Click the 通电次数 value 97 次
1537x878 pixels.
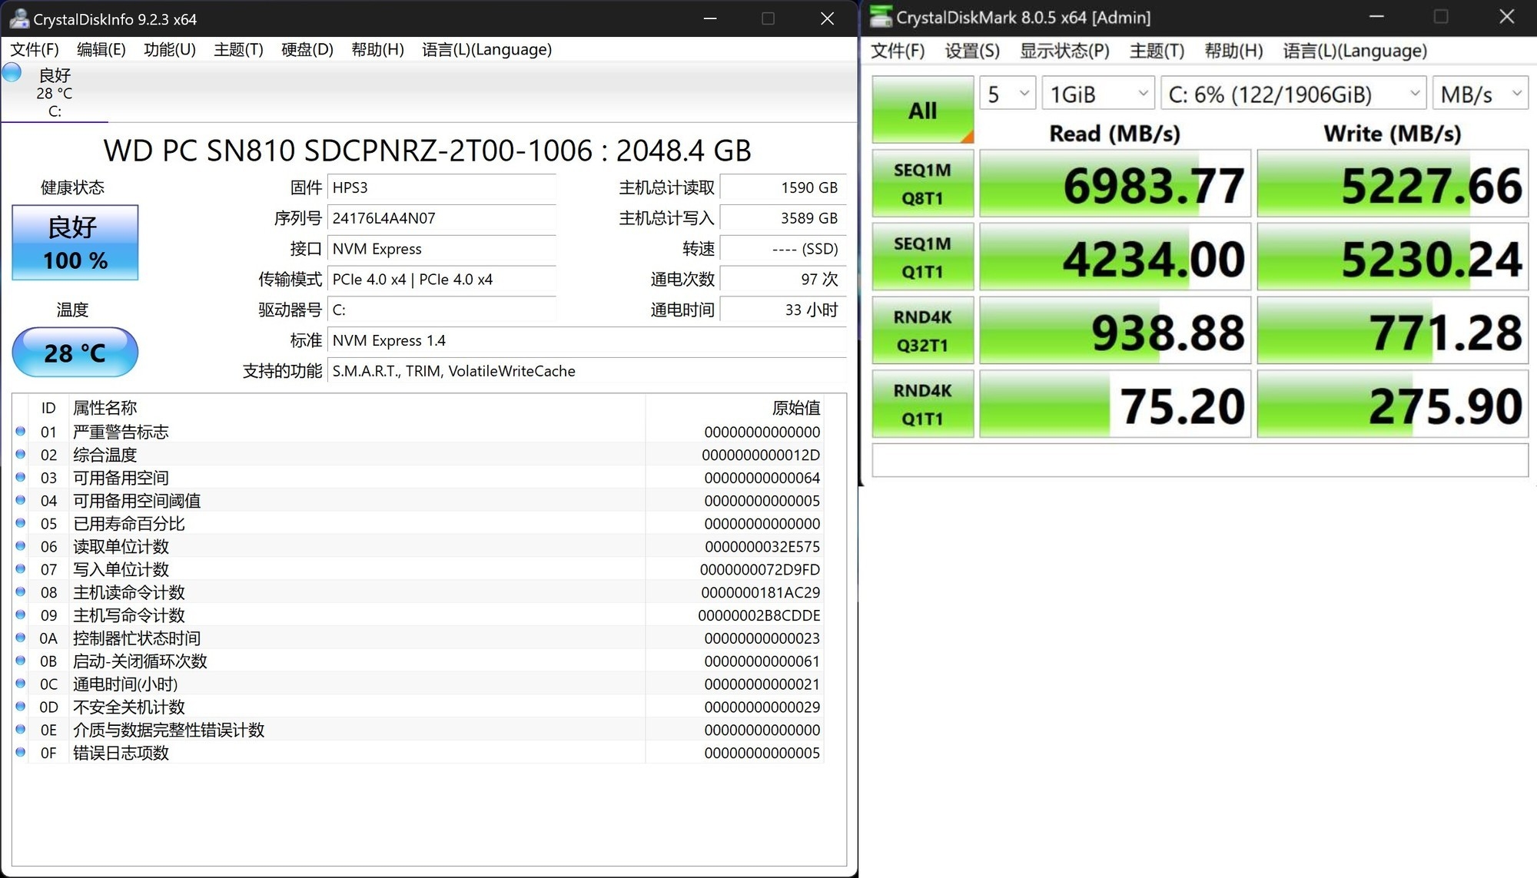pyautogui.click(x=783, y=280)
